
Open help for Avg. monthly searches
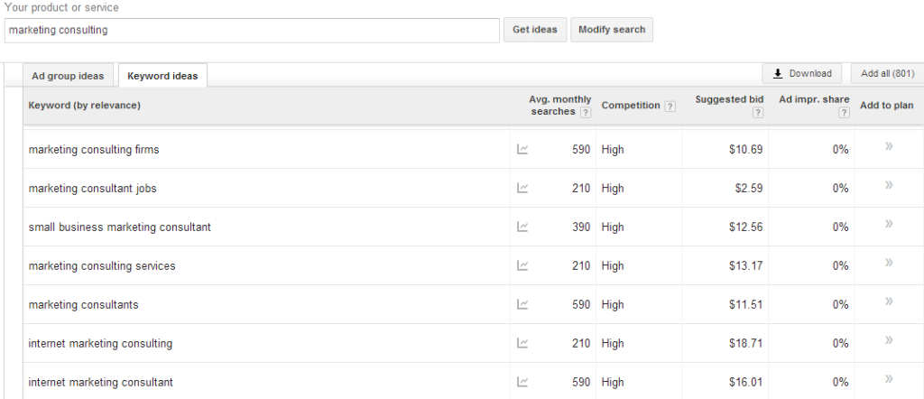coord(585,113)
